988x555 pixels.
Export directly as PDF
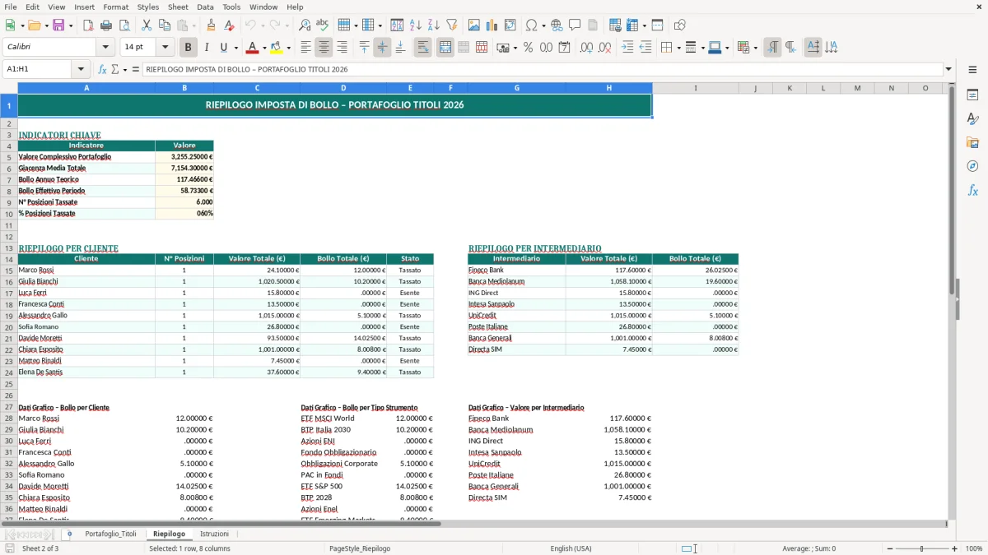(88, 25)
